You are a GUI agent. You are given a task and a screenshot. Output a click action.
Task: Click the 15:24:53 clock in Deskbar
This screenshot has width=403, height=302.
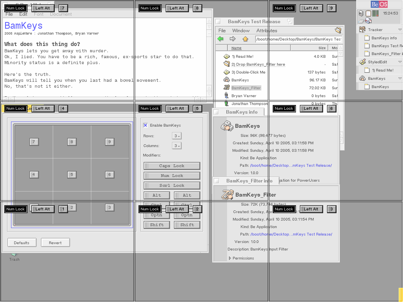390,13
